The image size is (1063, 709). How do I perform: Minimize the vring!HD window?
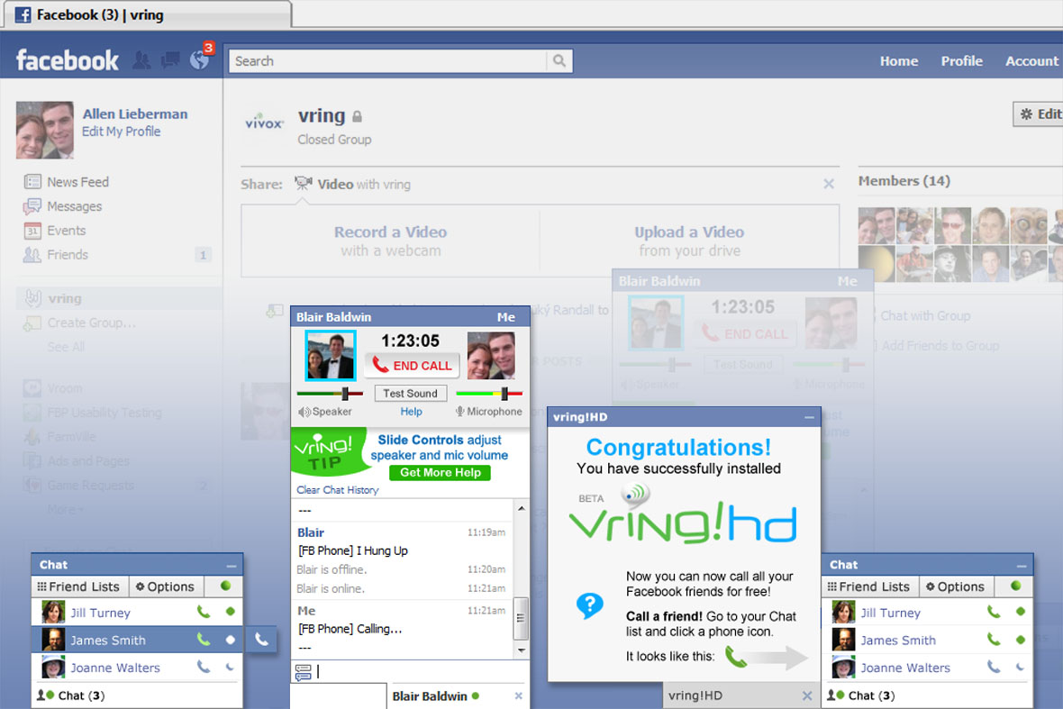(809, 417)
